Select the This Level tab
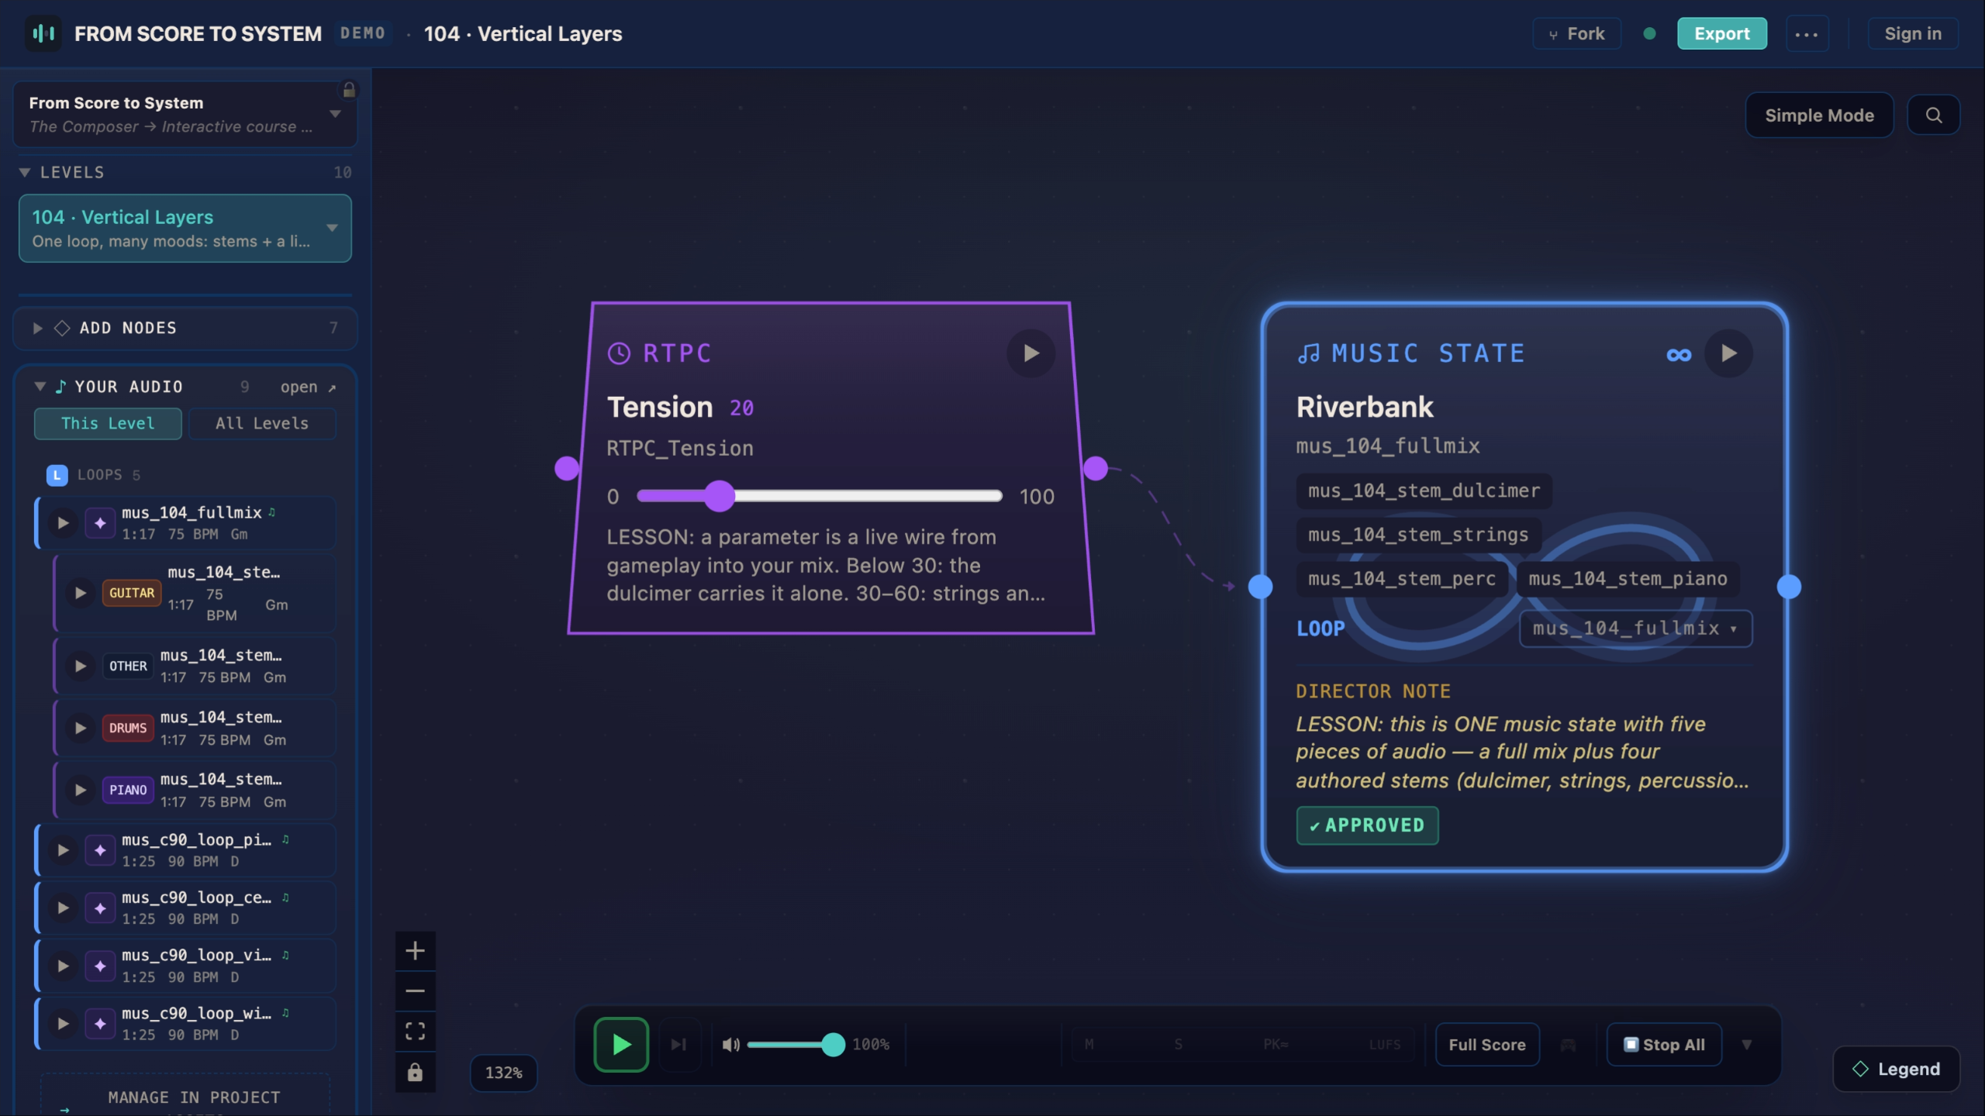1985x1116 pixels. [x=108, y=423]
